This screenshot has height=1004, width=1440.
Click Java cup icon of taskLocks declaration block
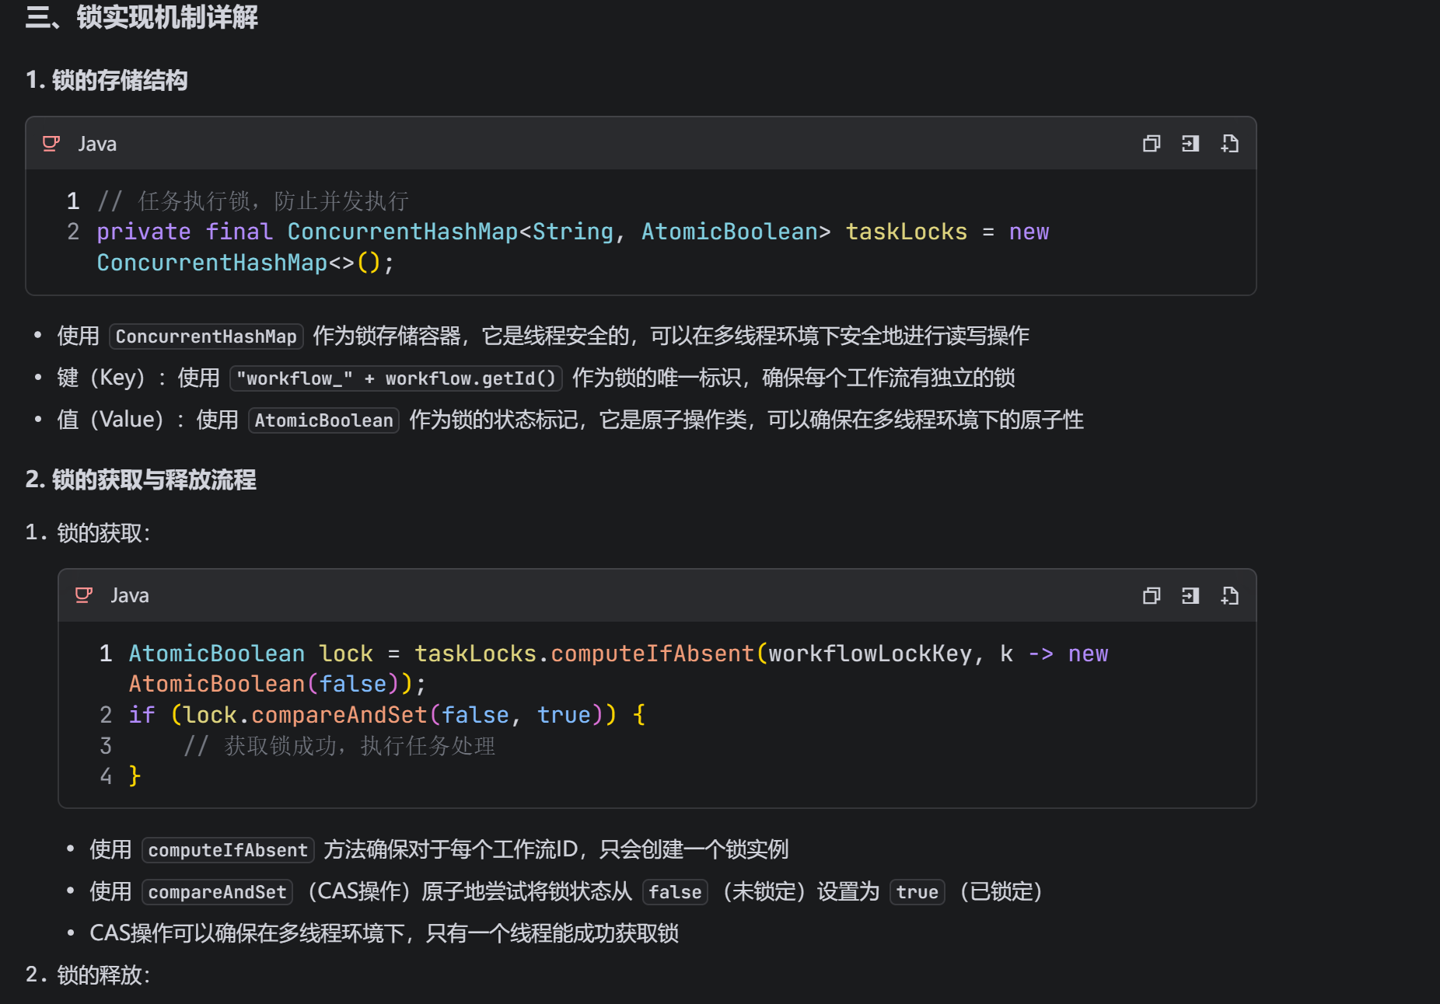51,144
